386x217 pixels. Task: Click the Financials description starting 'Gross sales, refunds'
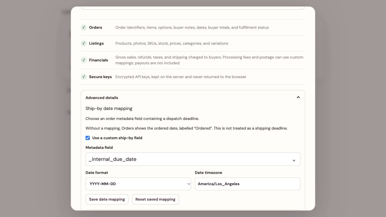pyautogui.click(x=209, y=60)
